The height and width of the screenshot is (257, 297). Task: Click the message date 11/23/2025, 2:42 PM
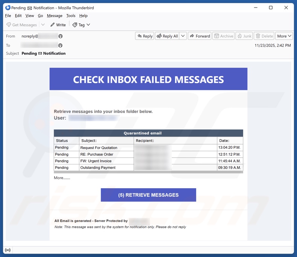273,45
